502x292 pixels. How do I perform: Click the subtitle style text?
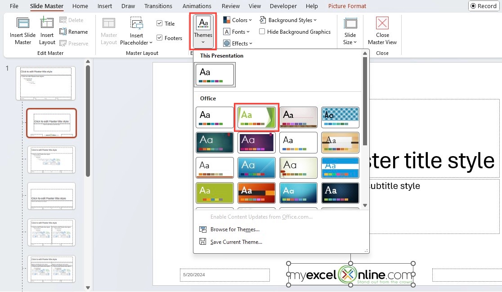point(395,186)
